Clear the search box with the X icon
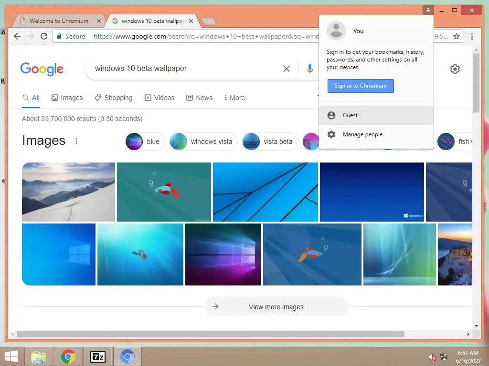 (x=287, y=69)
